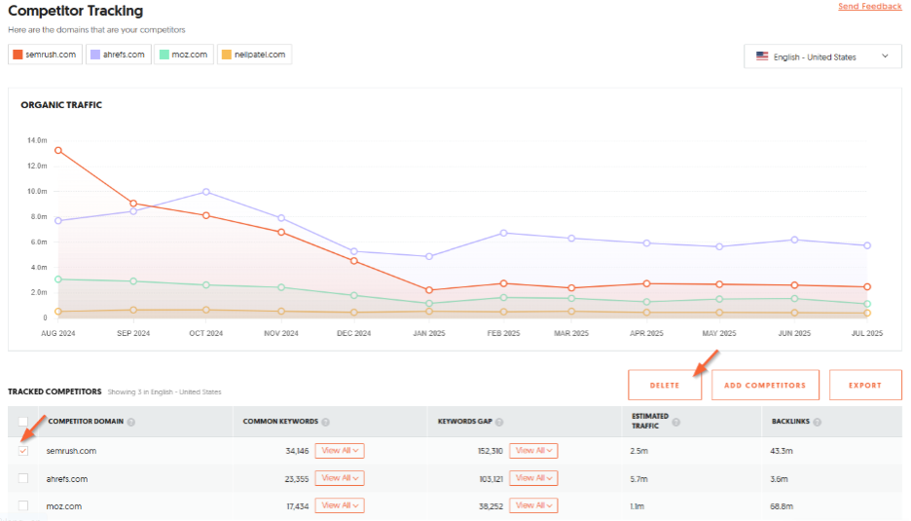Click the ahrefs.com 5.7m estimated traffic value
Screen dimensions: 911x521
pos(638,479)
